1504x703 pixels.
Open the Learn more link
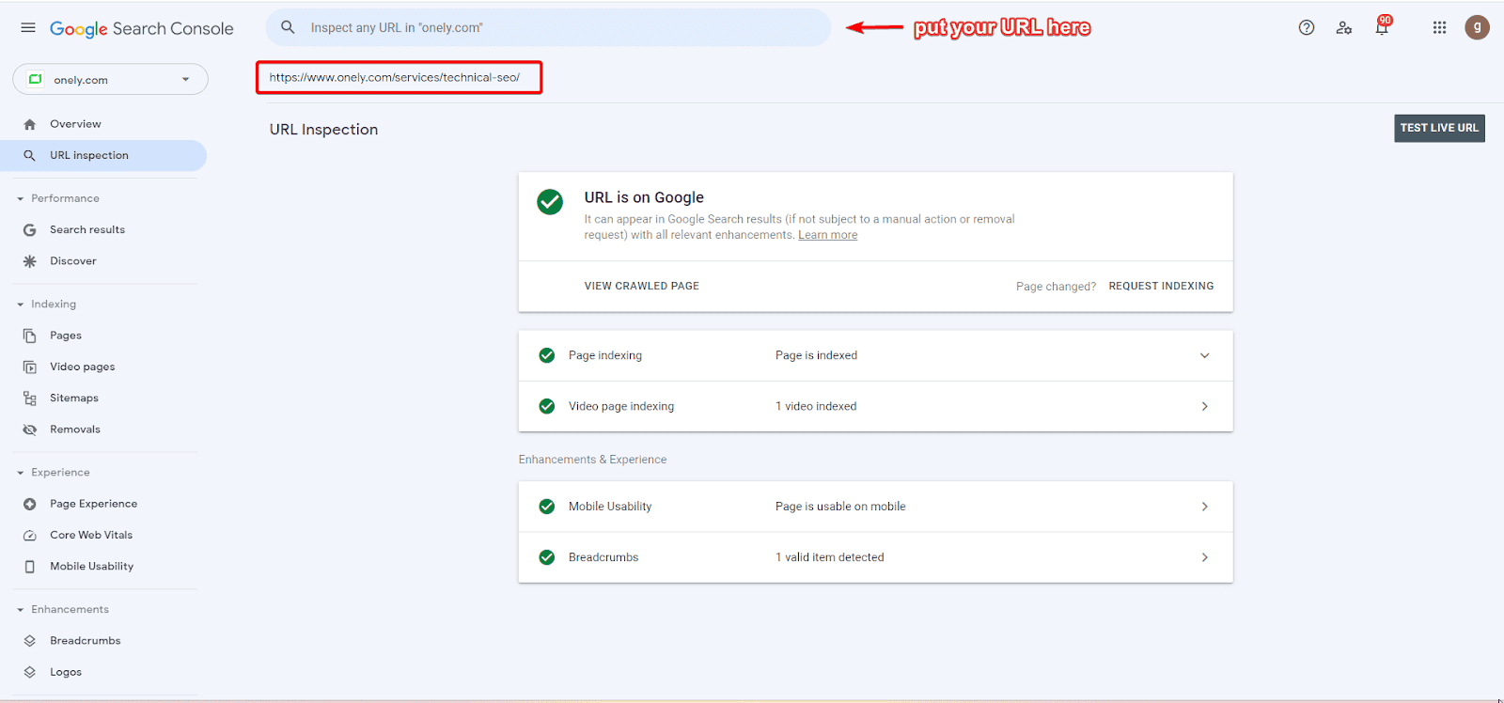click(827, 235)
